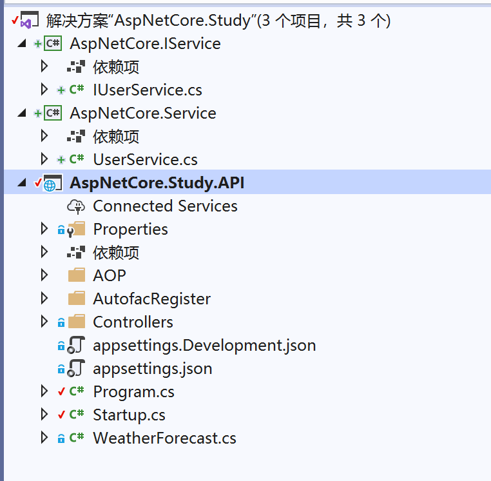491x481 pixels.
Task: Click the green plus beside IUserService.cs
Action: 61,90
